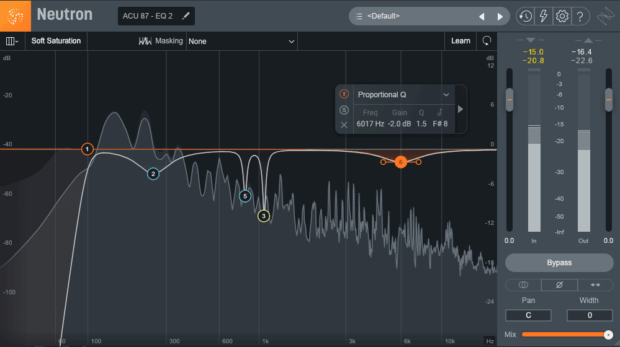Click the right bandwidth handle of node 6

coord(419,162)
